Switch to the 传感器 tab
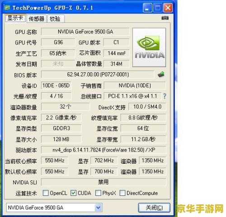Image resolution: width=226 pixels, height=217 pixels. [x=37, y=19]
